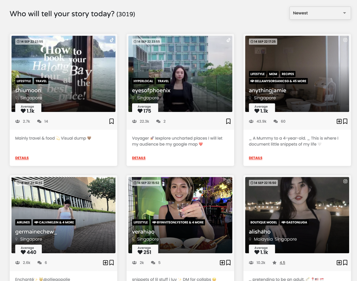The height and width of the screenshot is (281, 357).
Task: Select the MOM tag on anythingjamie card
Action: click(x=273, y=74)
